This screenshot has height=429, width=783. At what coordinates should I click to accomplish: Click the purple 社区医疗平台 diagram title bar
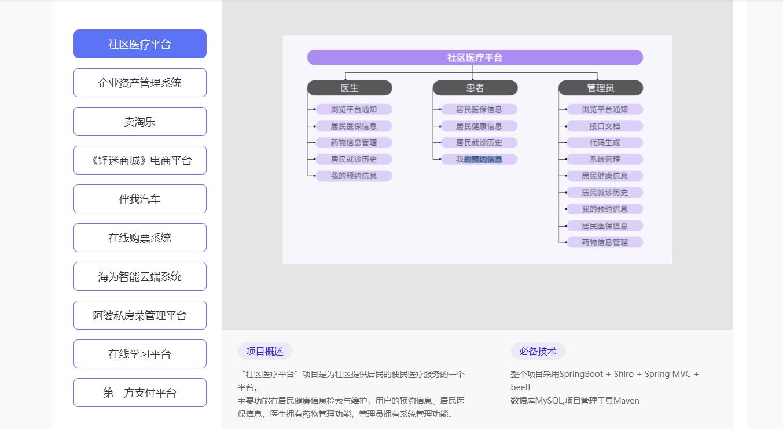[x=475, y=57]
